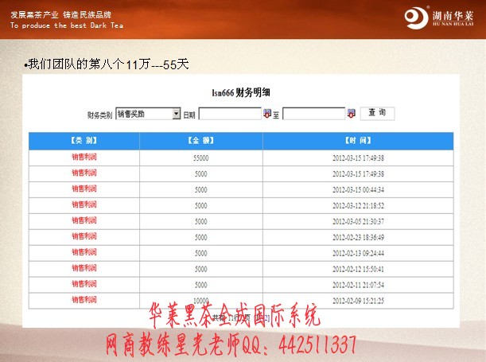Open the calendar picker for the end date

(351, 114)
